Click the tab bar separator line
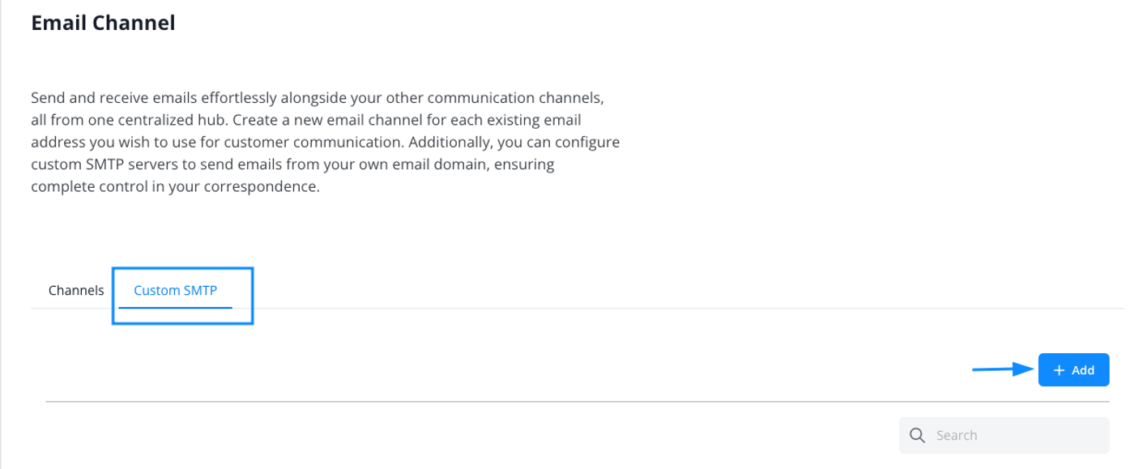The width and height of the screenshot is (1147, 469). pos(648,309)
